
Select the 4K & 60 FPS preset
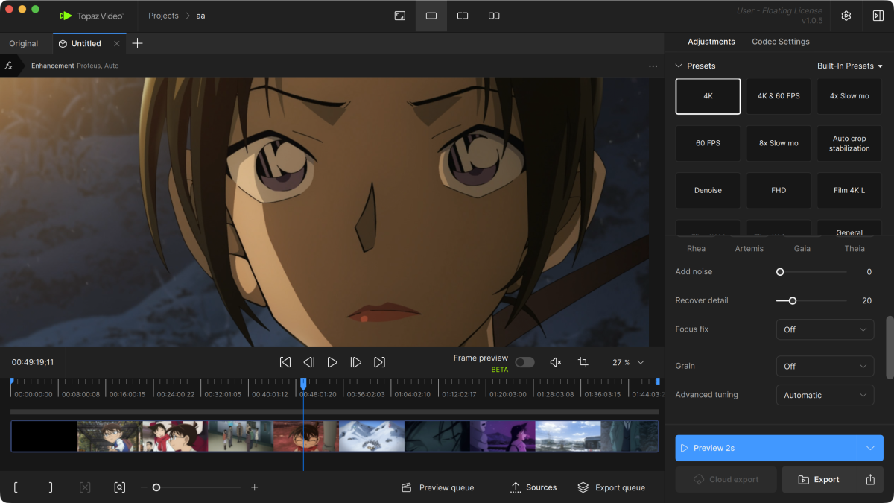779,96
